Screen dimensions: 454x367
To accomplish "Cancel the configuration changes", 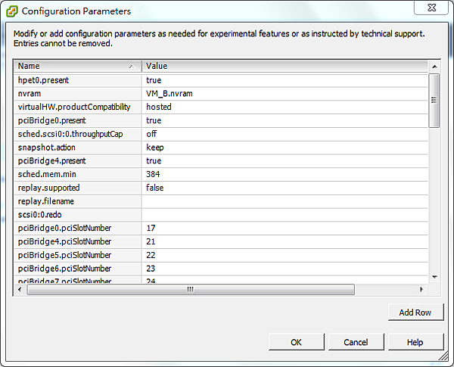I will [x=356, y=342].
